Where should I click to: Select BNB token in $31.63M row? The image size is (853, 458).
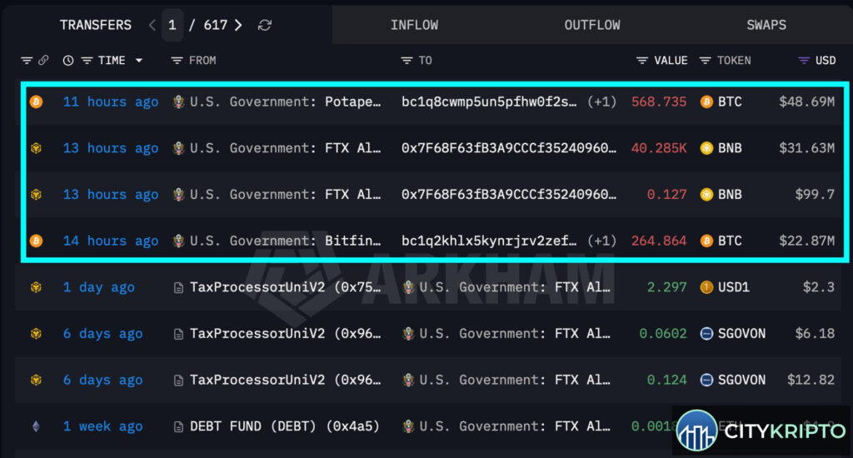[x=730, y=148]
